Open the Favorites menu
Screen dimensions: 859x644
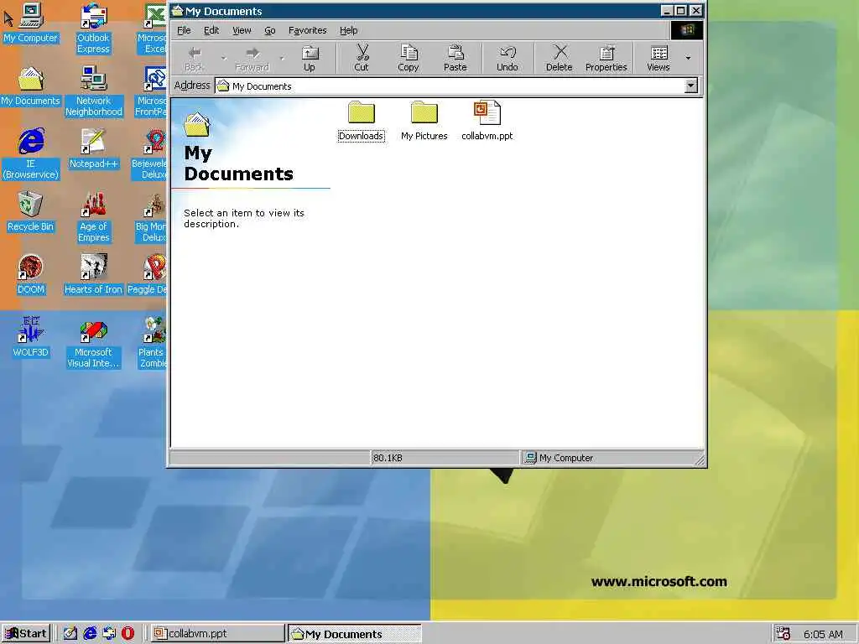coord(307,30)
